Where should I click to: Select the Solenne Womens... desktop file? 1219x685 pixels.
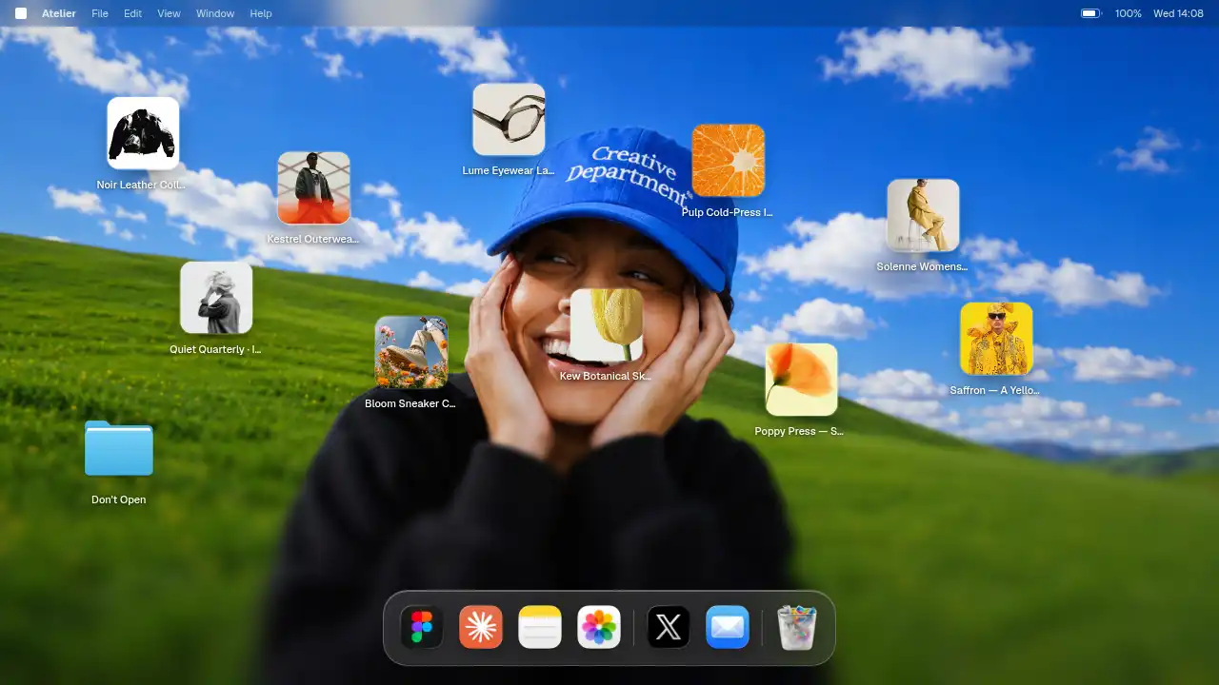923,225
